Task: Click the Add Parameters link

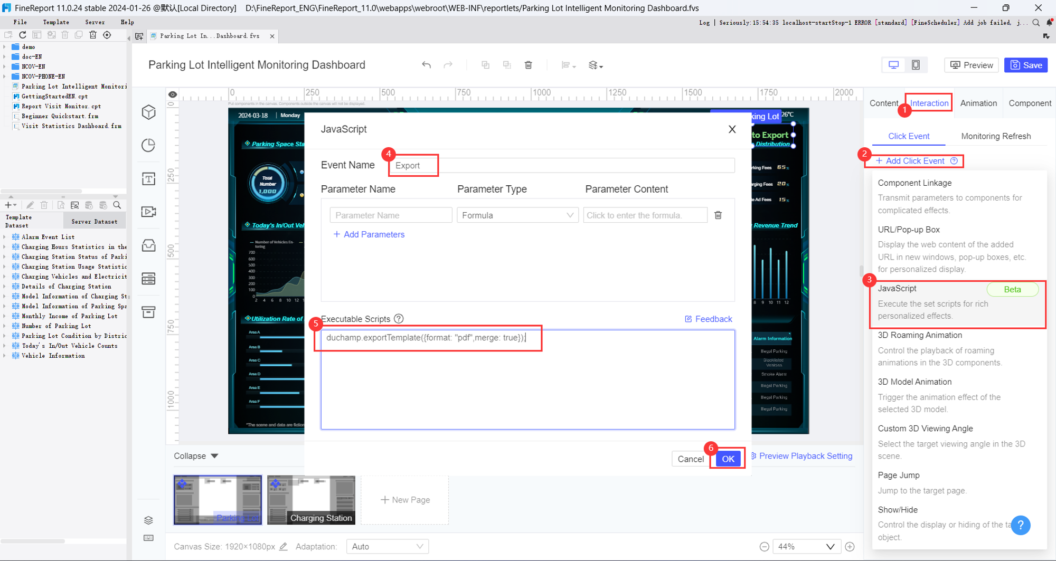Action: click(369, 234)
